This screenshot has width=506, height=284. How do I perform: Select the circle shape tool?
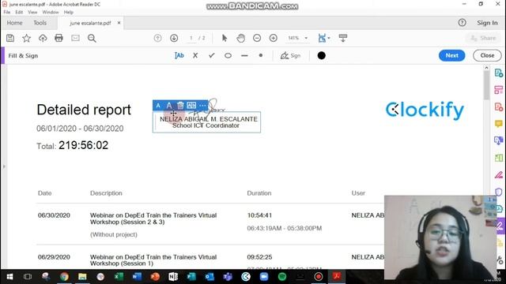click(228, 55)
